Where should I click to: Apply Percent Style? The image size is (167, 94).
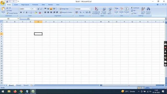tap(81, 12)
